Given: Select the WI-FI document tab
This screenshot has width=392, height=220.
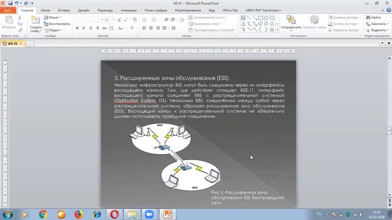Looking at the screenshot, I should point(12,43).
